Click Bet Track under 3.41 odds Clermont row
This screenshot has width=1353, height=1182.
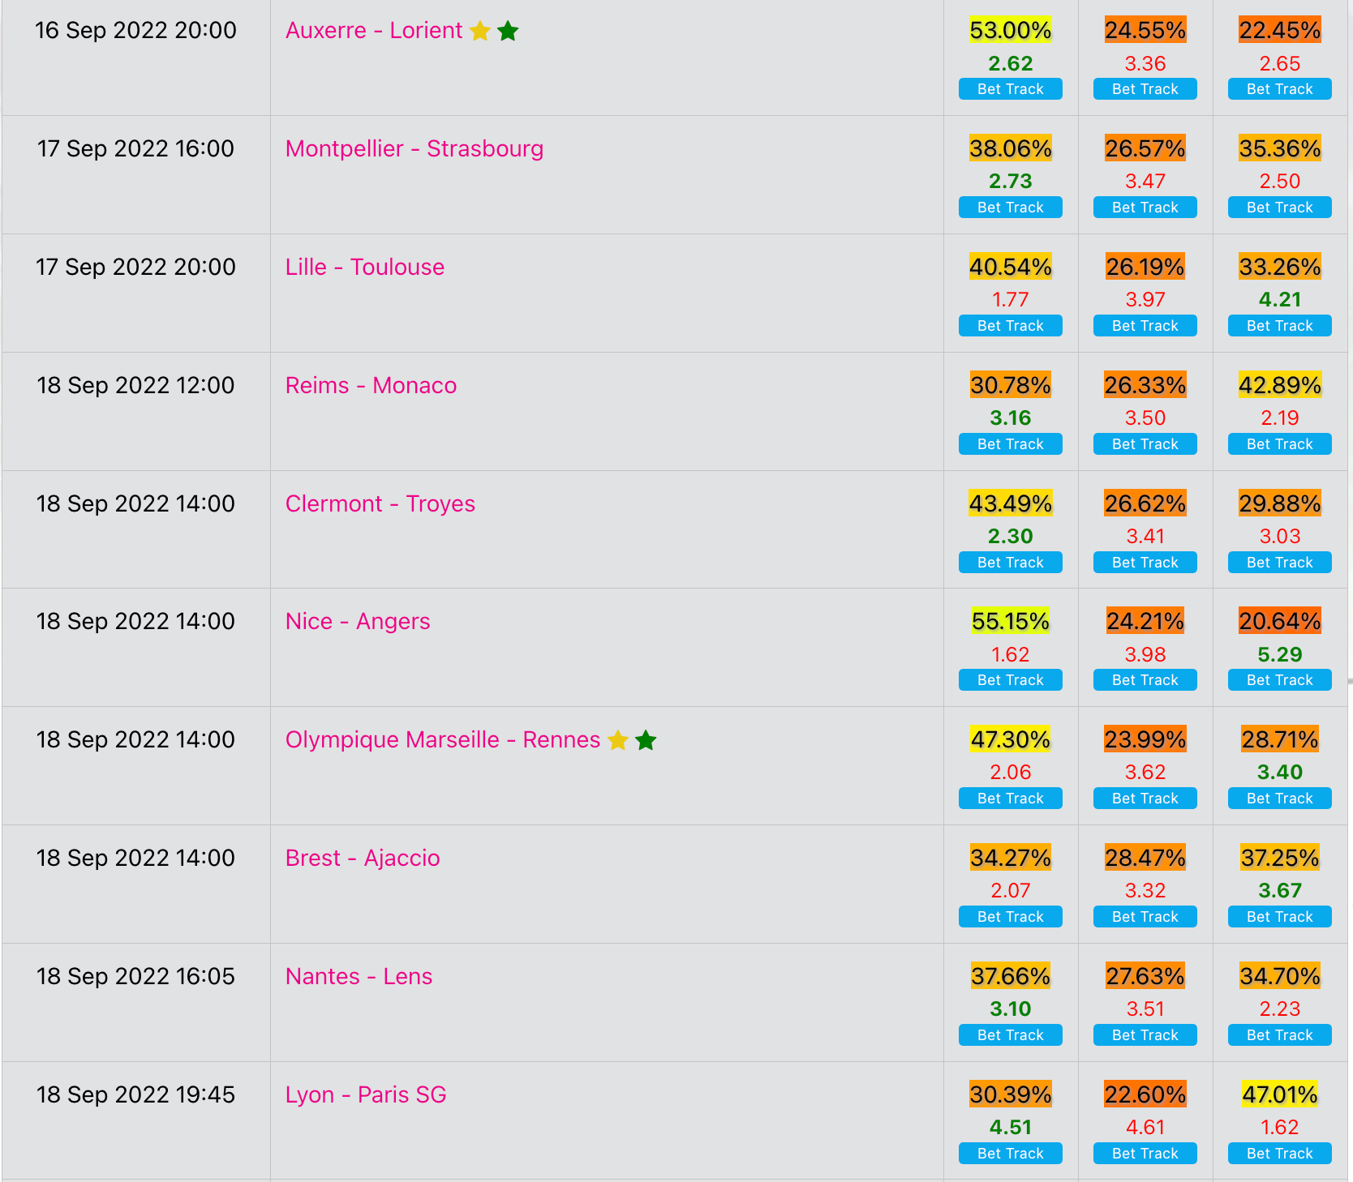(x=1145, y=563)
